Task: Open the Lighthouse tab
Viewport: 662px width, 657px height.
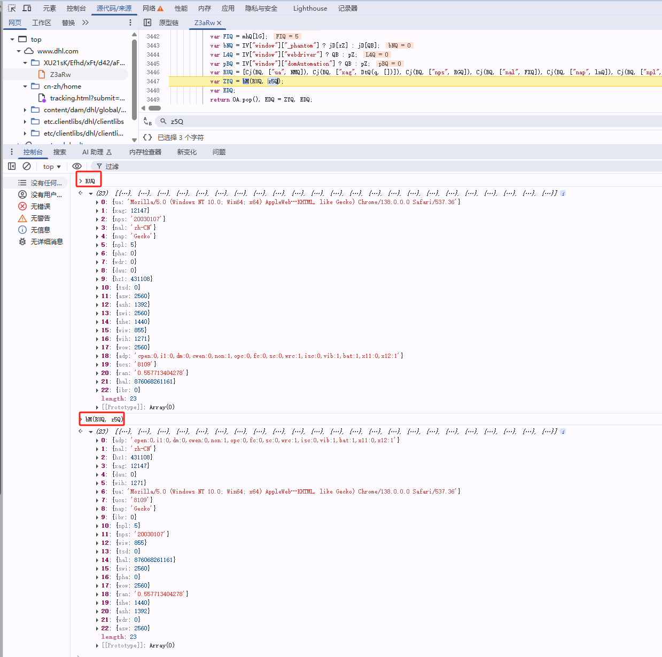Action: click(310, 9)
